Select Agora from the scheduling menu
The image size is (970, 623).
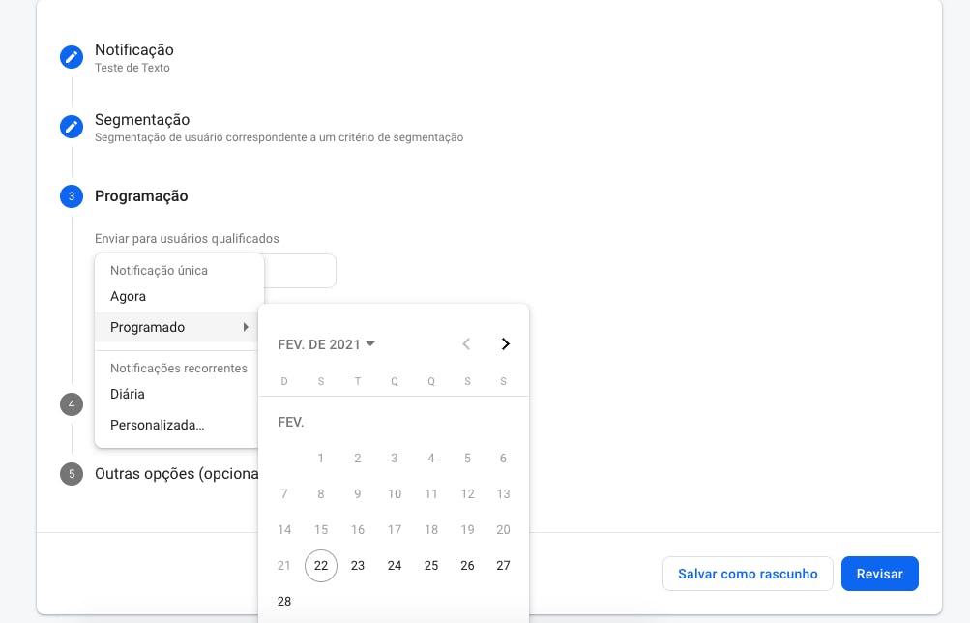coord(127,296)
